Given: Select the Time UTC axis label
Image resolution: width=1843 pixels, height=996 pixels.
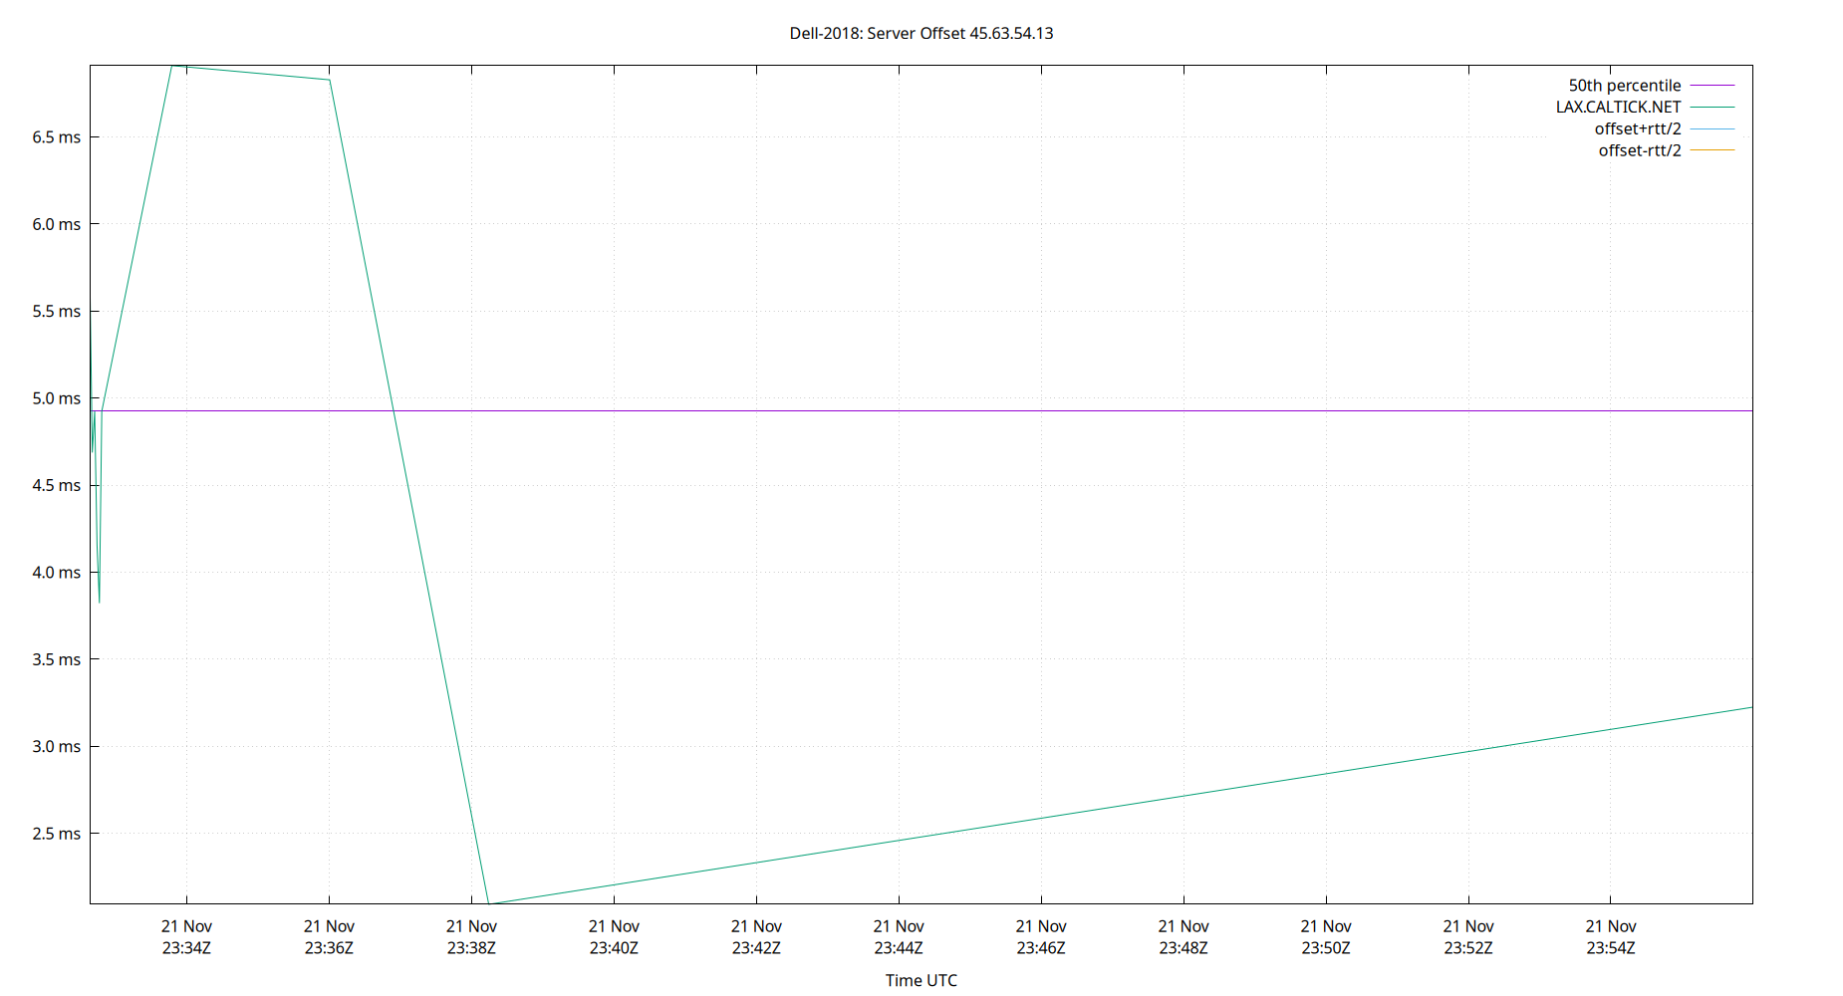Looking at the screenshot, I should pos(919,980).
